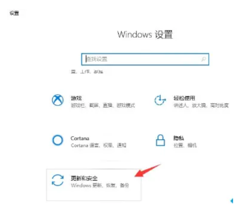The height and width of the screenshot is (211, 250).
Task: Focus the 查找设置 search field
Action: coord(145,59)
